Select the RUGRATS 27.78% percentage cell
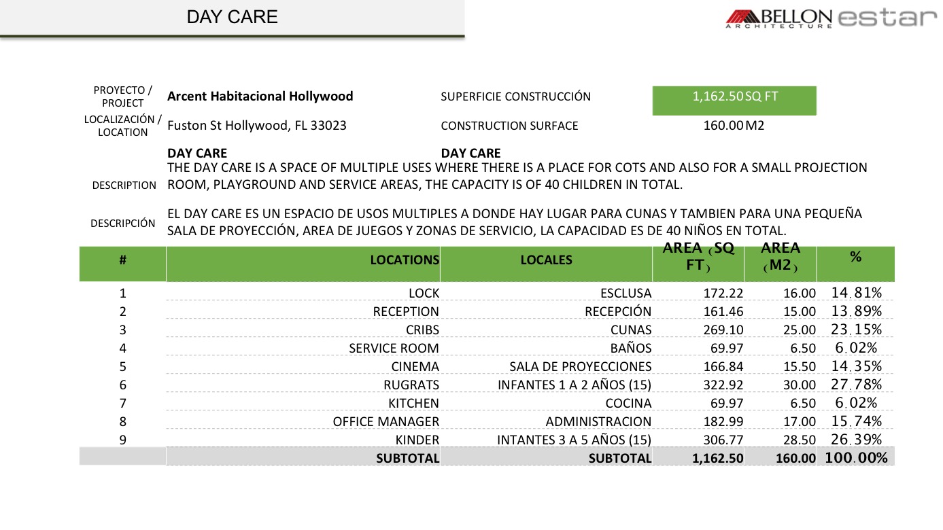943x530 pixels. click(856, 385)
